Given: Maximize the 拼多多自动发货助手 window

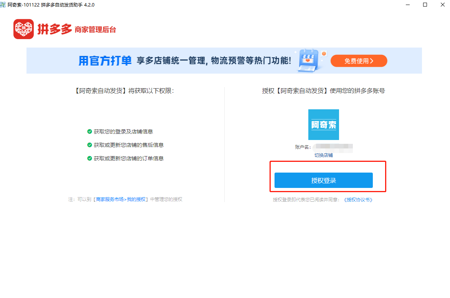Looking at the screenshot, I should [x=425, y=5].
